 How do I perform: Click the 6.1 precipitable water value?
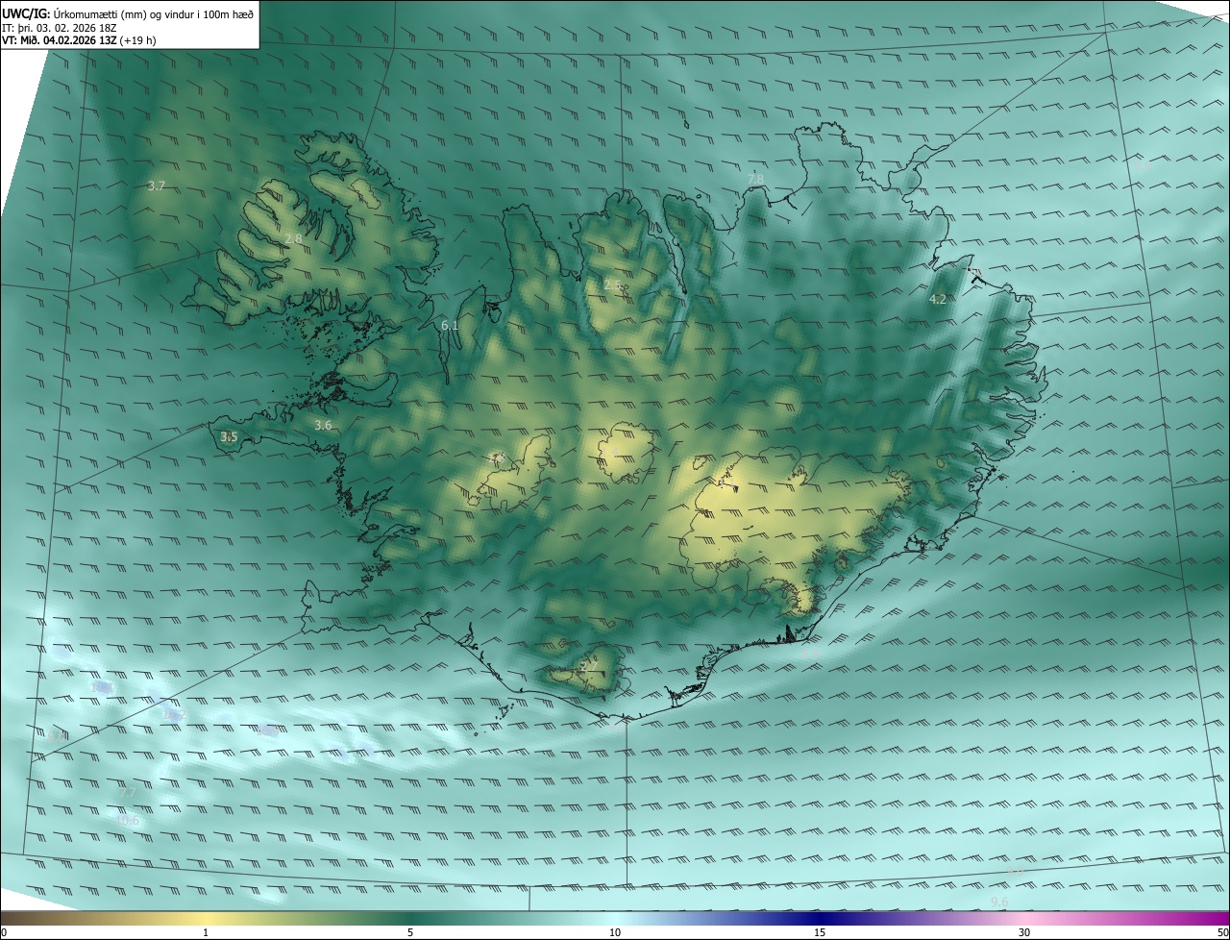click(x=450, y=326)
